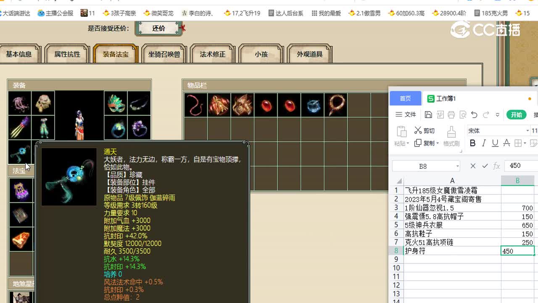Screen dimensions: 538x303
Task: Click the purple claw weapon slot
Action: (20, 128)
